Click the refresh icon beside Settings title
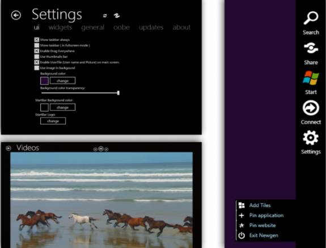 click(x=105, y=15)
